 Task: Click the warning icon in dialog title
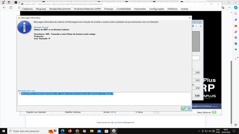point(19,18)
